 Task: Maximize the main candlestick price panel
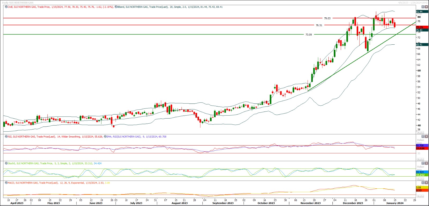tap(423, 7)
